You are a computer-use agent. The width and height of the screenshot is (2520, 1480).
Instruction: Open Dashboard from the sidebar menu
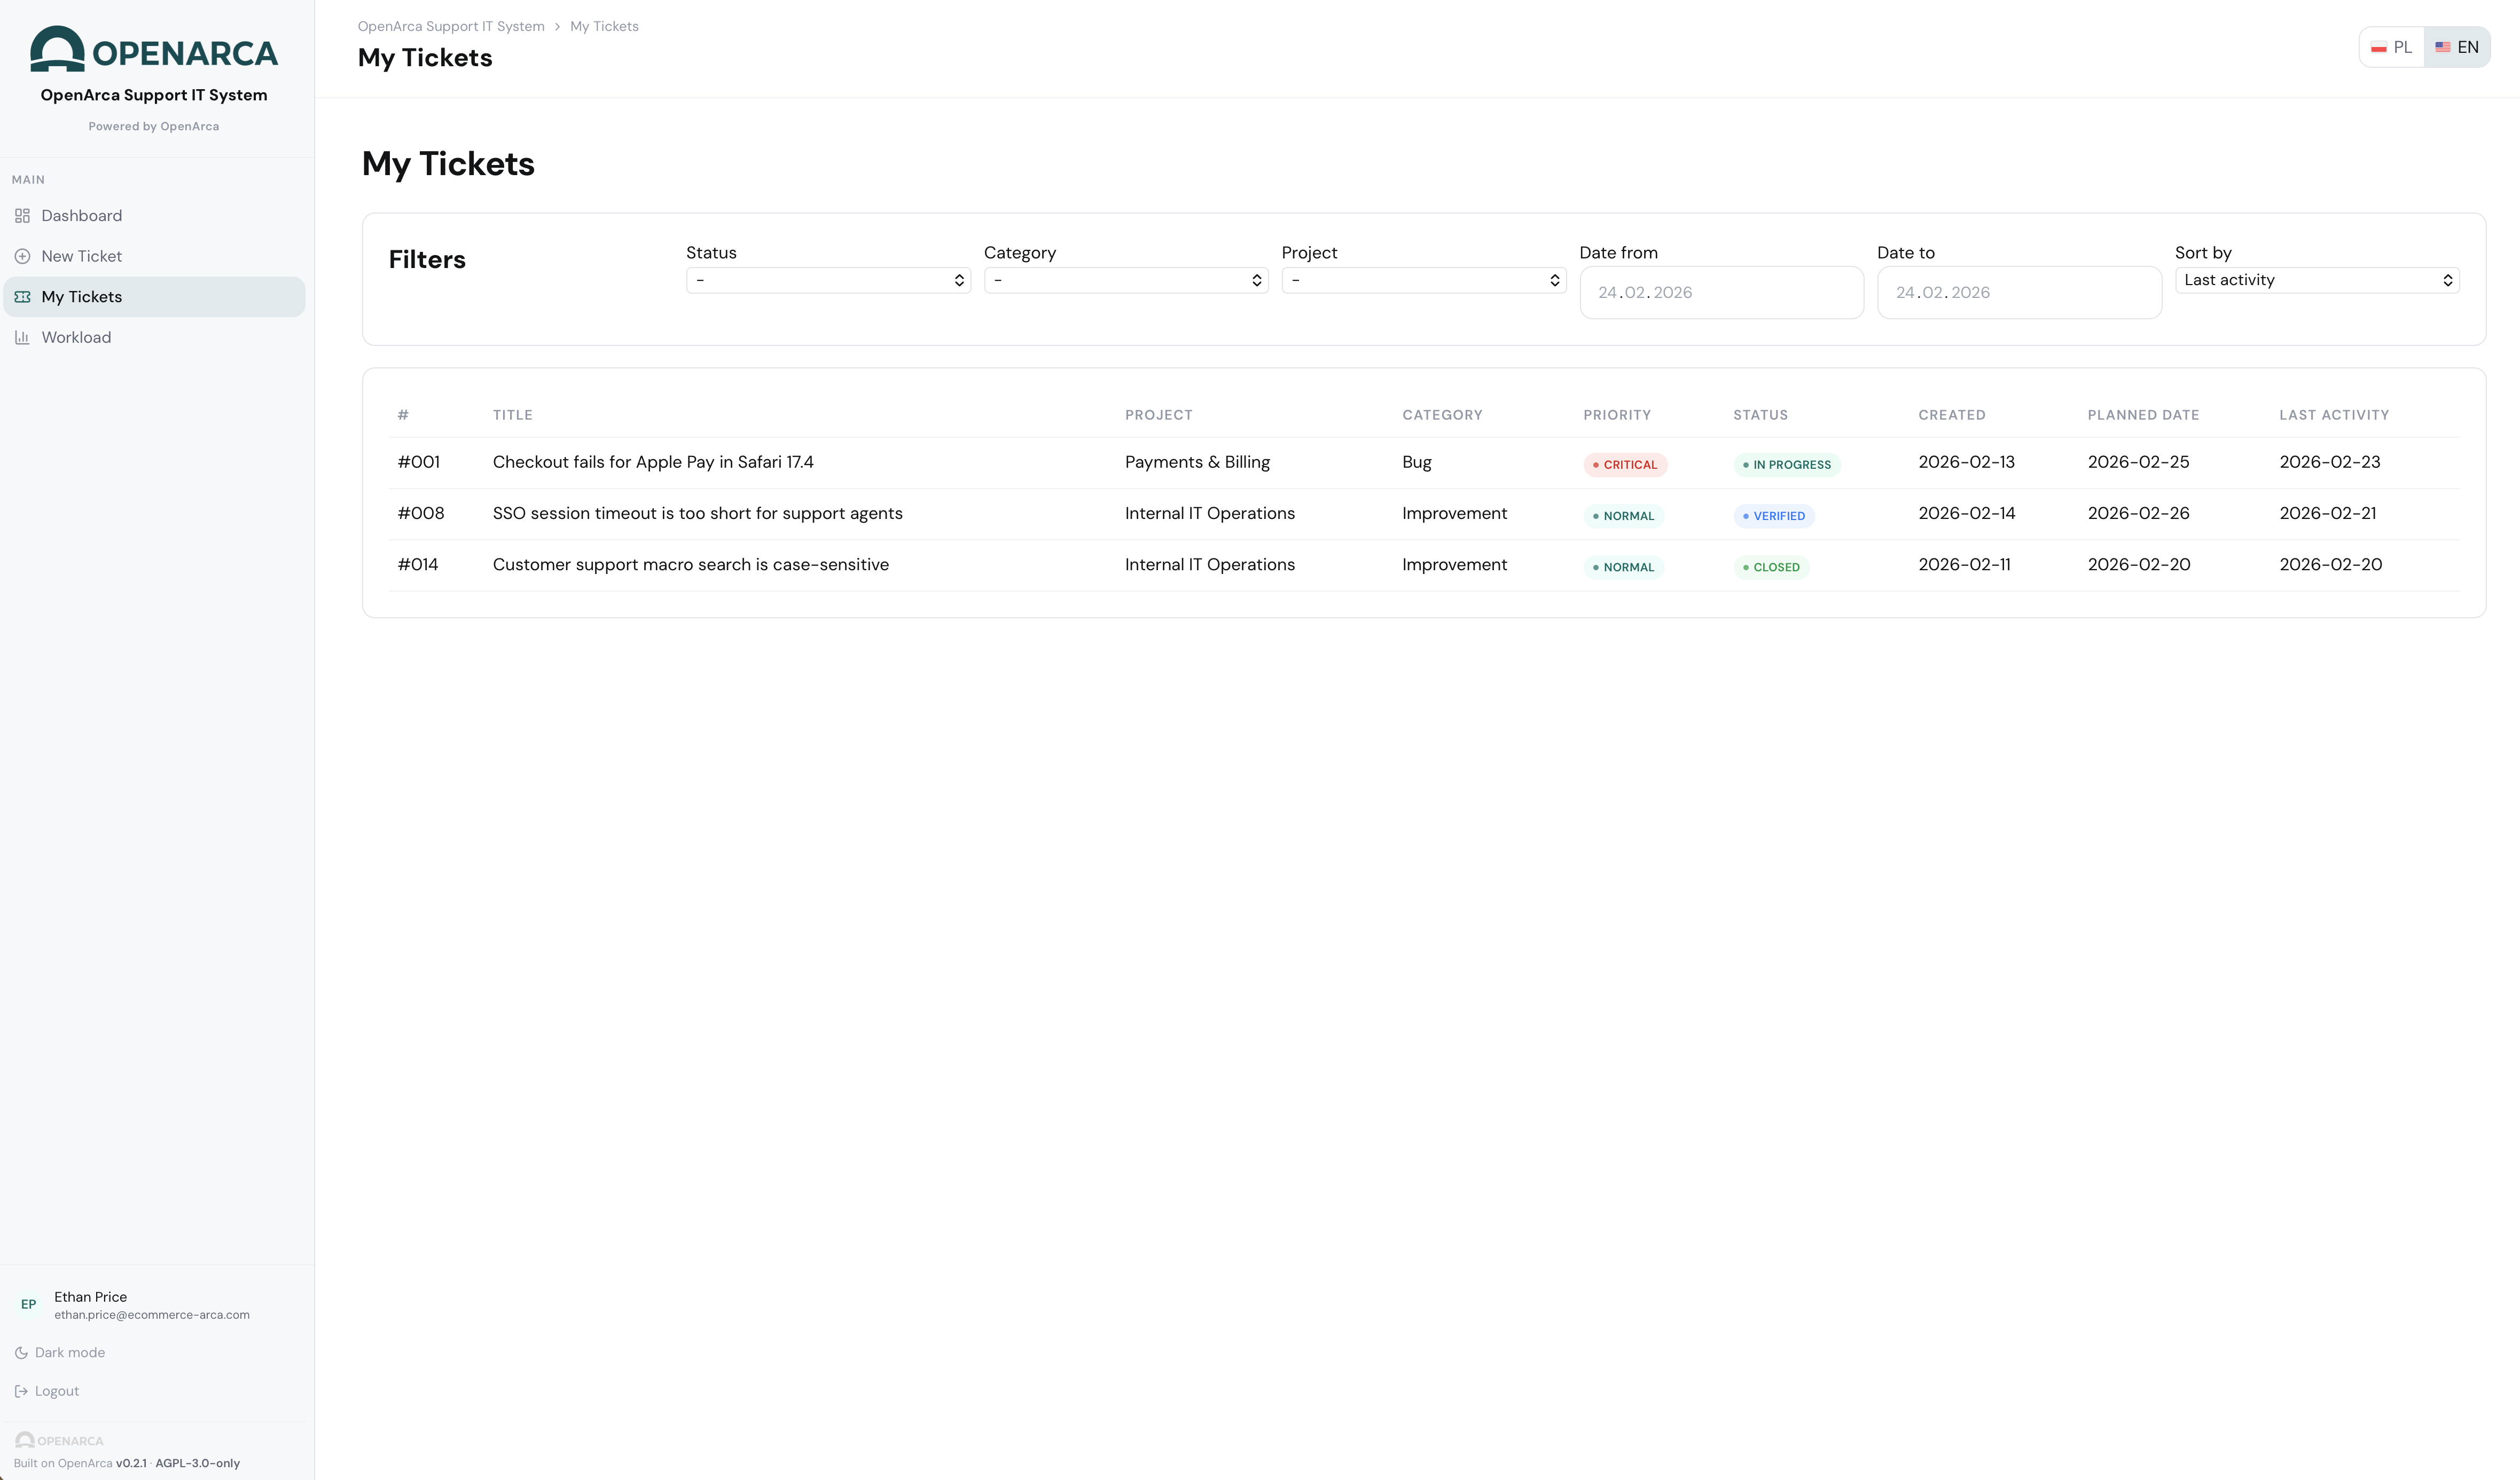(x=81, y=216)
